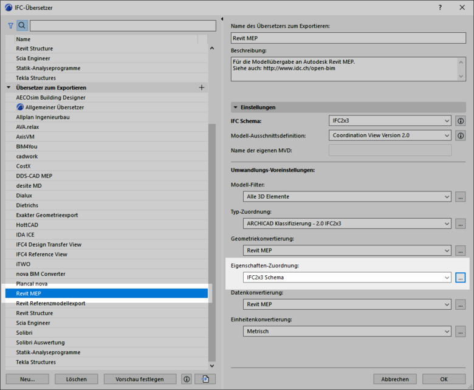Click the filter funnel icon
This screenshot has height=390, width=474.
pyautogui.click(x=10, y=26)
